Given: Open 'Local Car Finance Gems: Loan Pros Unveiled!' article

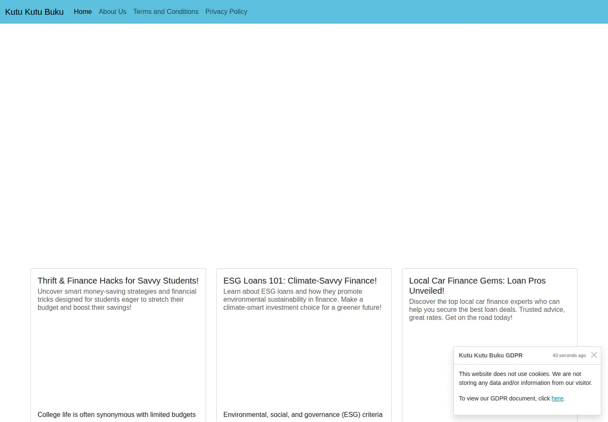Looking at the screenshot, I should (x=477, y=286).
